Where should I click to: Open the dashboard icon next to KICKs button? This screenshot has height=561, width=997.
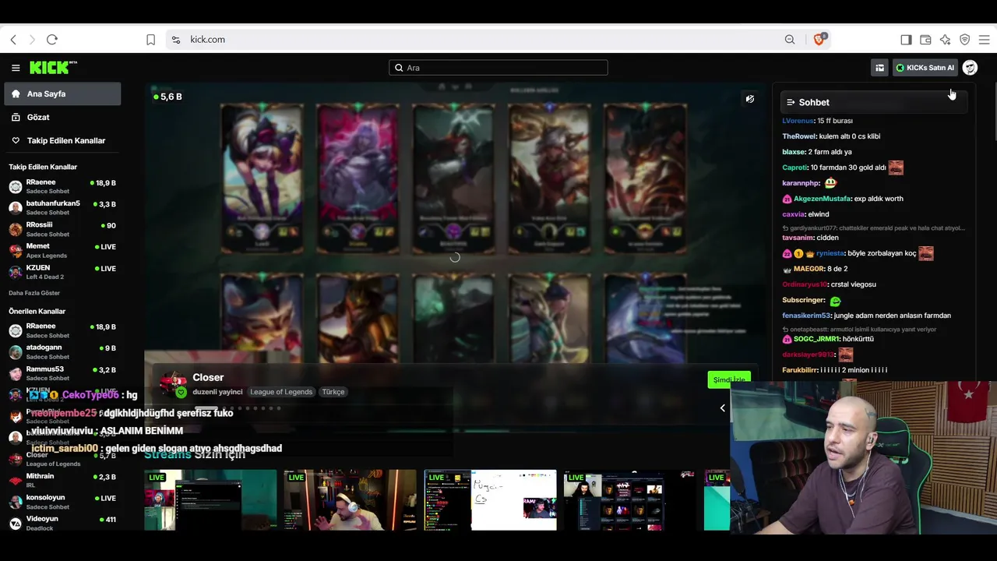(879, 68)
